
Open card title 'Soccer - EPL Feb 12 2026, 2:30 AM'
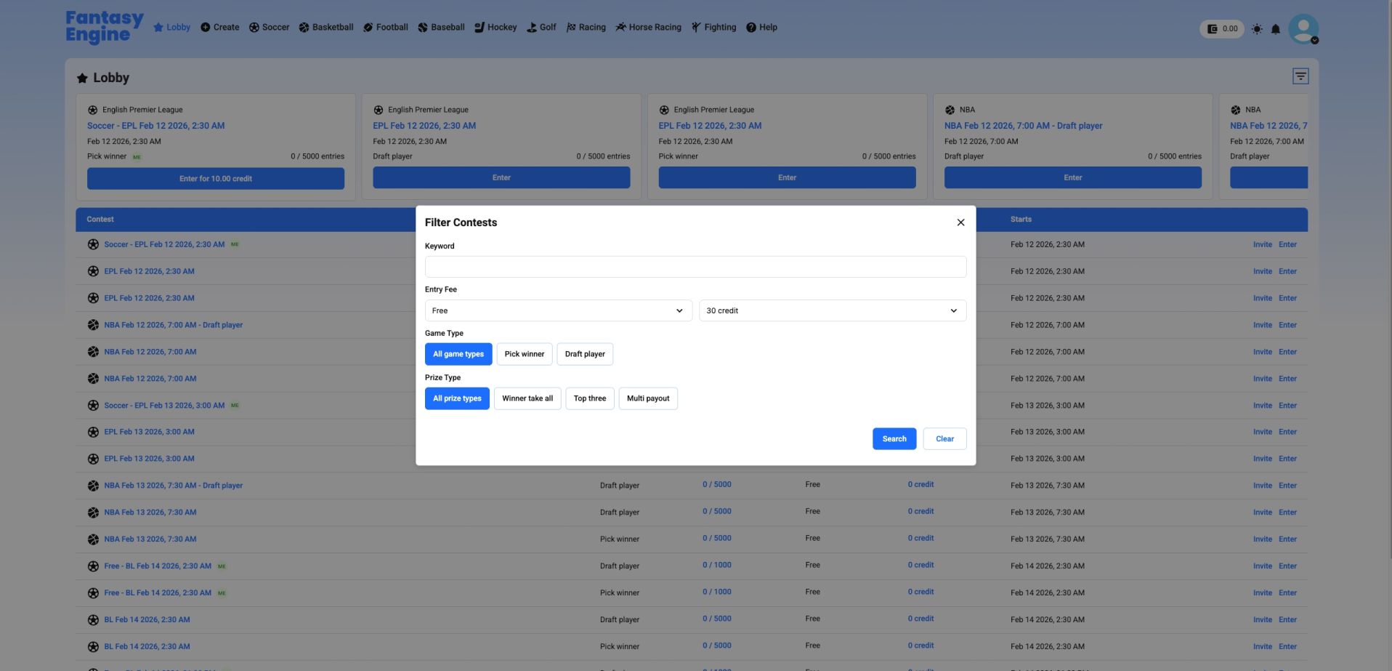(155, 126)
